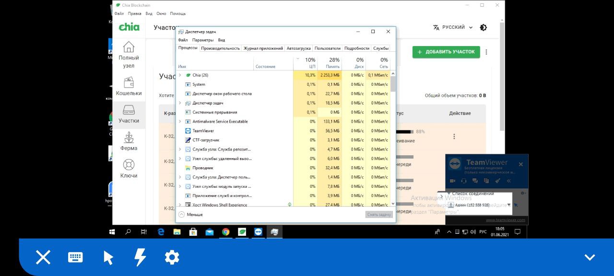
Task: Open the Полный узел section in Chia
Action: (x=129, y=55)
